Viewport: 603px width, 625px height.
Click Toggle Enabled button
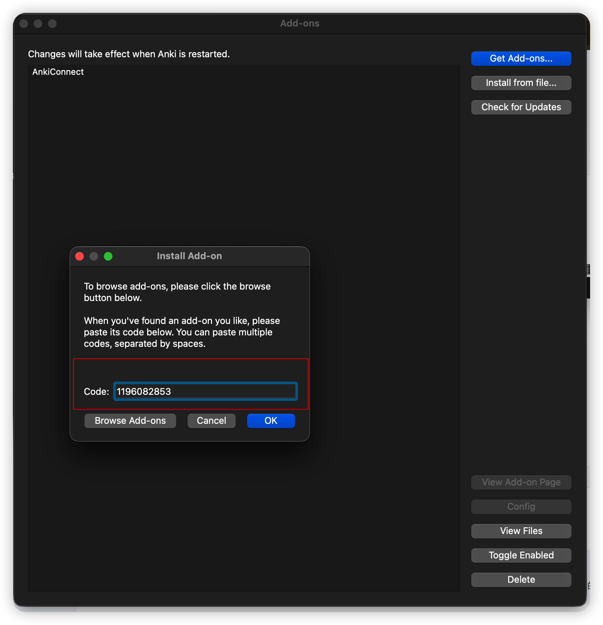tap(521, 555)
